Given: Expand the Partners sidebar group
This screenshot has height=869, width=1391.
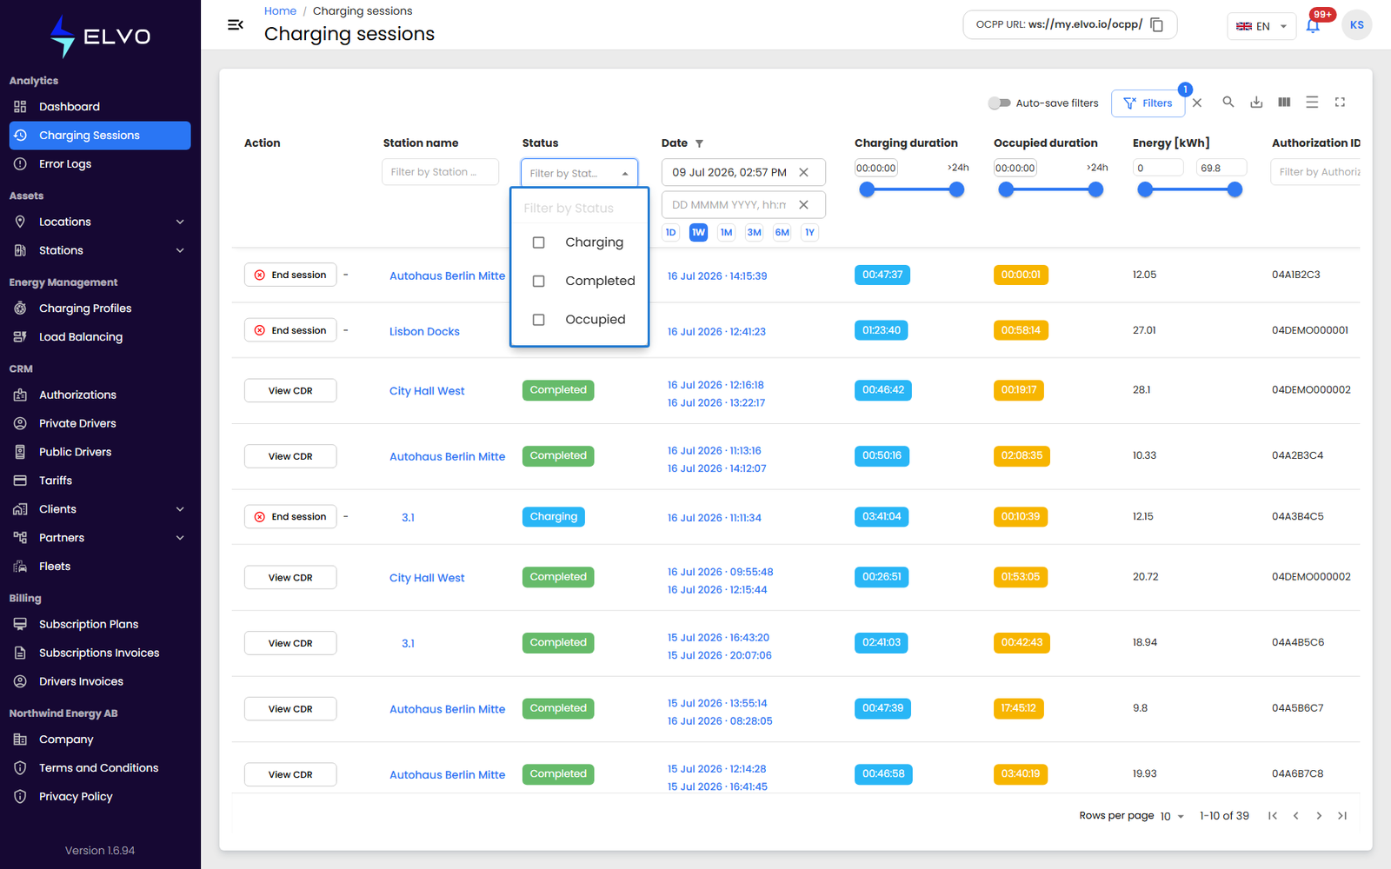Looking at the screenshot, I should click(x=100, y=538).
